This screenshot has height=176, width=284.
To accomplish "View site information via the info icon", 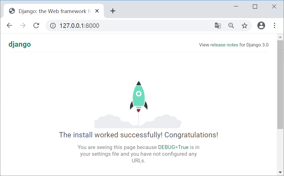I will pyautogui.click(x=53, y=26).
